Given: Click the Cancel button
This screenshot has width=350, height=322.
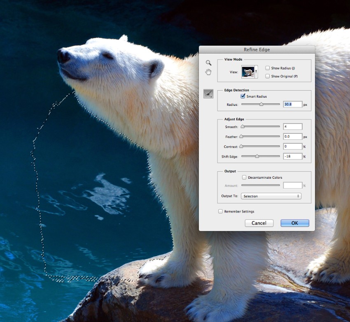Looking at the screenshot, I should (x=259, y=223).
